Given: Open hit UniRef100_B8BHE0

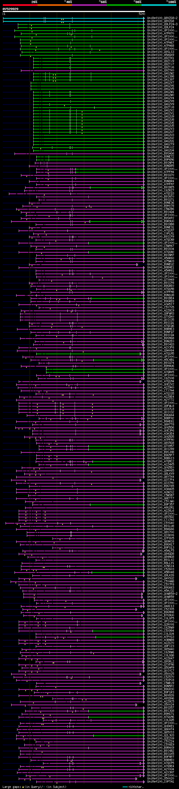Looking at the screenshot, I should tap(161, 760).
